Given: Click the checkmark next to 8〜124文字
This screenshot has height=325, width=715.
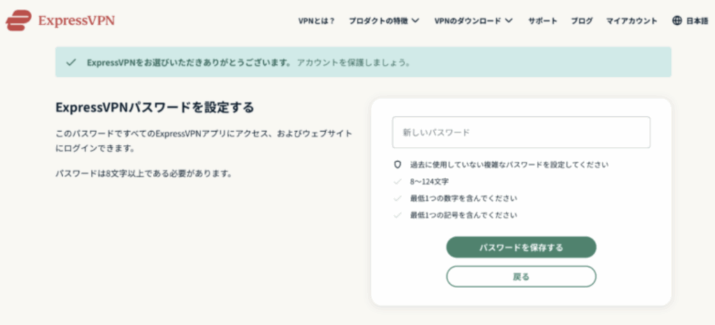Looking at the screenshot, I should (x=397, y=181).
